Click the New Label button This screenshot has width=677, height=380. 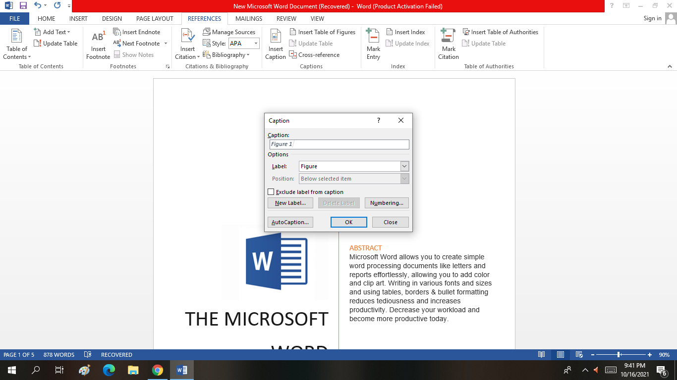[290, 203]
